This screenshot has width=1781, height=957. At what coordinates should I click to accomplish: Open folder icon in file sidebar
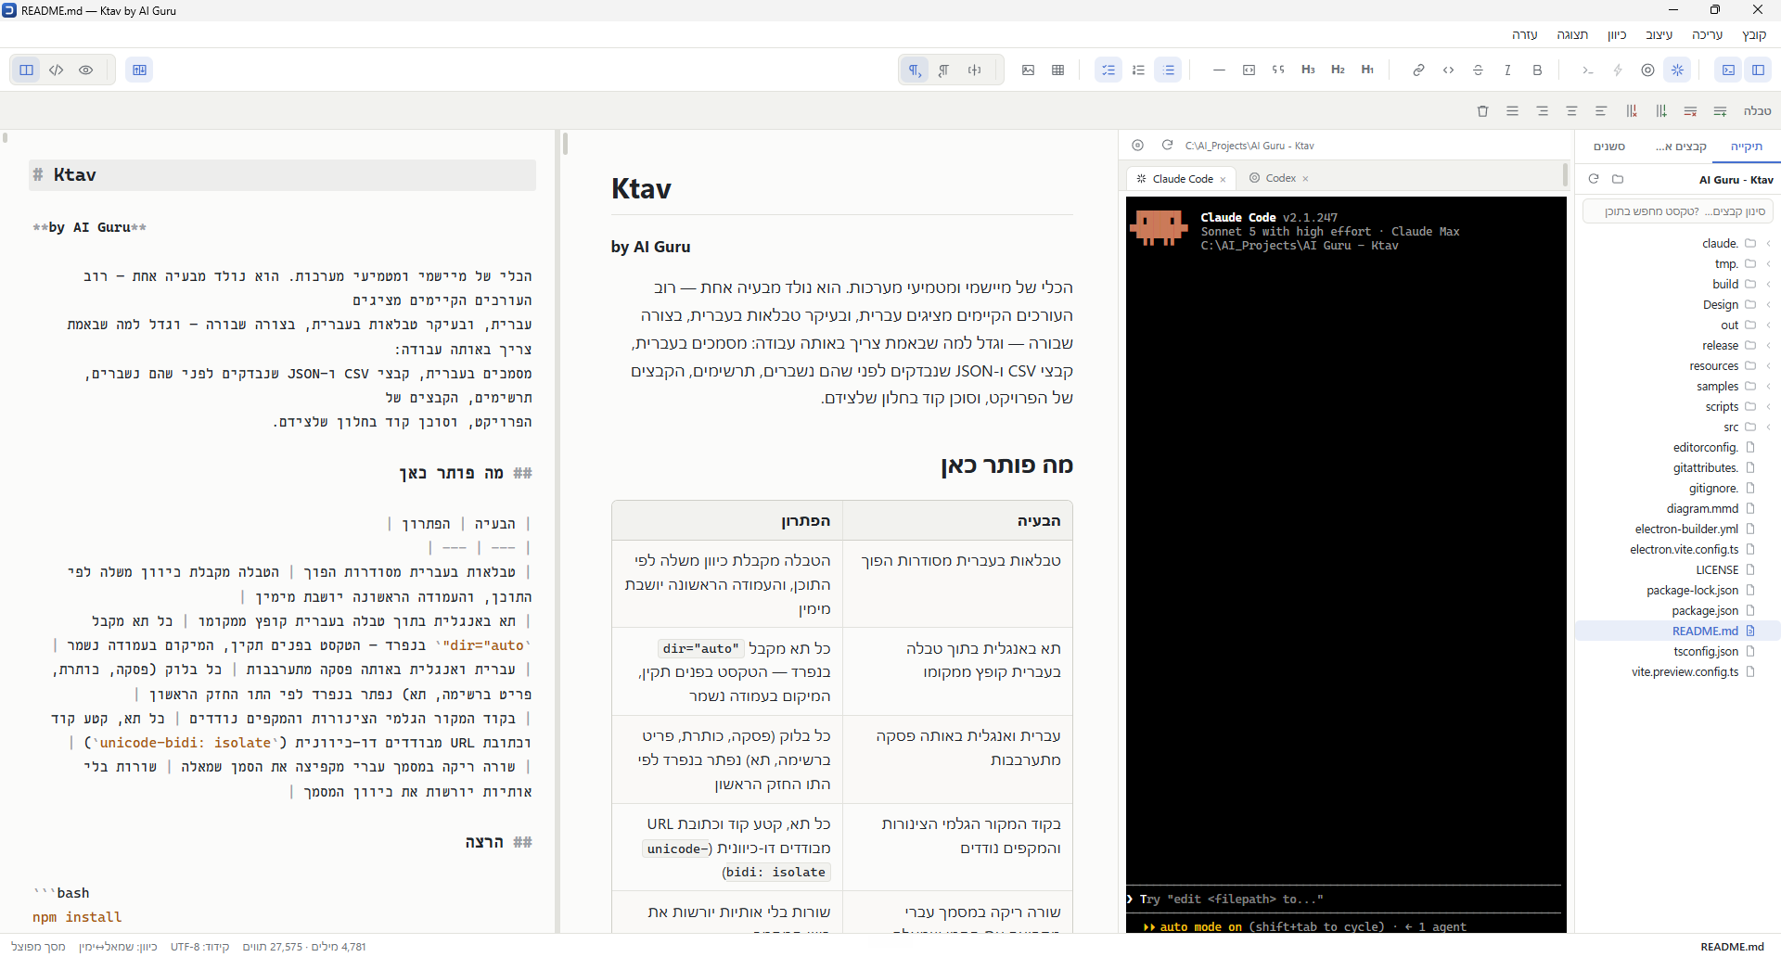click(1618, 179)
